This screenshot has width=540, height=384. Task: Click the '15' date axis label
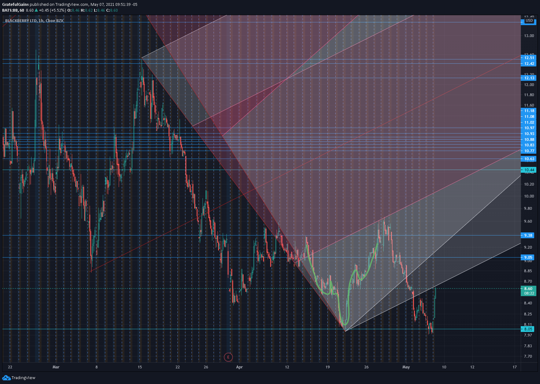tap(140, 367)
